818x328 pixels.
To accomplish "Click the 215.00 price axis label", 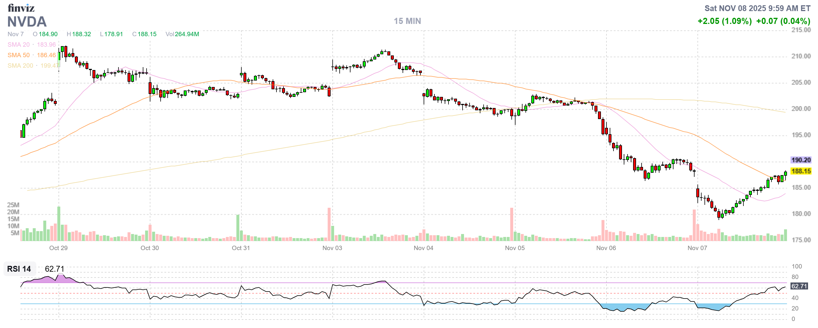I will point(801,30).
